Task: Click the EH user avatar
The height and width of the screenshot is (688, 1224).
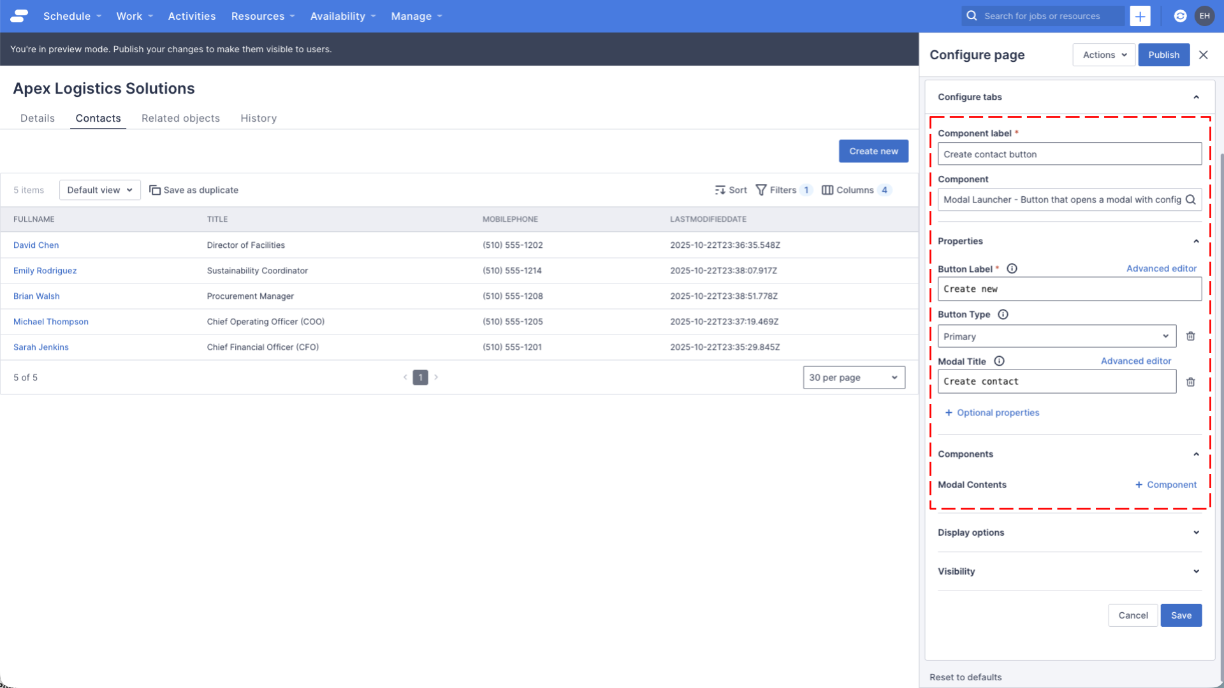Action: [1205, 16]
